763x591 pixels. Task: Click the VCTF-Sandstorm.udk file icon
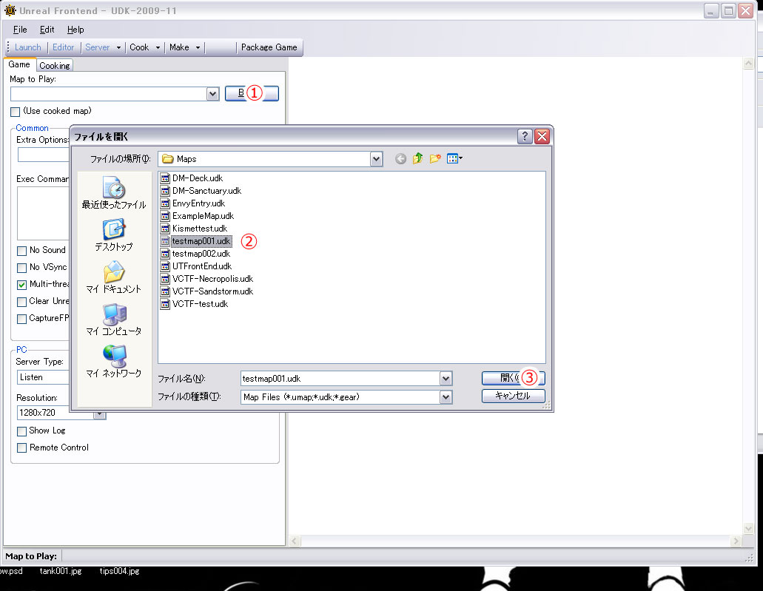pos(166,291)
